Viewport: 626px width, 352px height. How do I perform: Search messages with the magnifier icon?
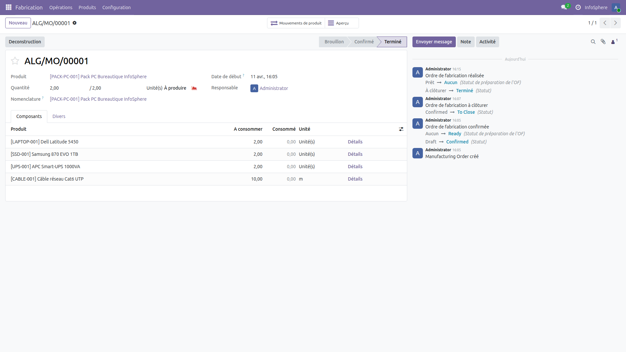point(593,42)
